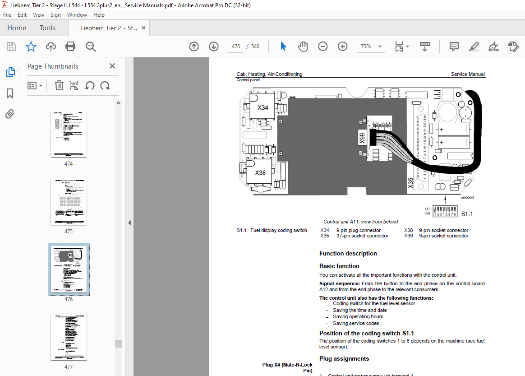Delete selected page trash icon
Screen dimensions: 525x376
pyautogui.click(x=59, y=85)
